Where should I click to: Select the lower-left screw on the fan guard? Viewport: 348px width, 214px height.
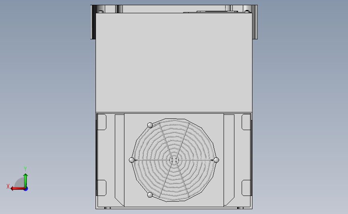pos(150,195)
